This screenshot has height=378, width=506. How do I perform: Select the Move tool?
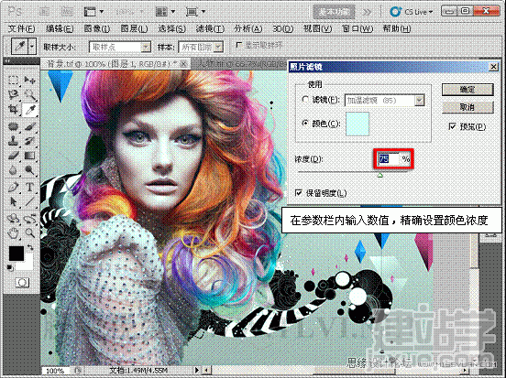click(29, 80)
